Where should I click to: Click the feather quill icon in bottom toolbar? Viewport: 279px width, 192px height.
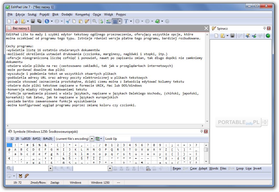pos(27,176)
